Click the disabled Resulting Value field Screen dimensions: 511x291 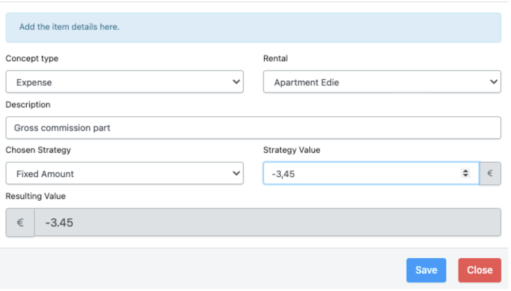[x=267, y=222]
